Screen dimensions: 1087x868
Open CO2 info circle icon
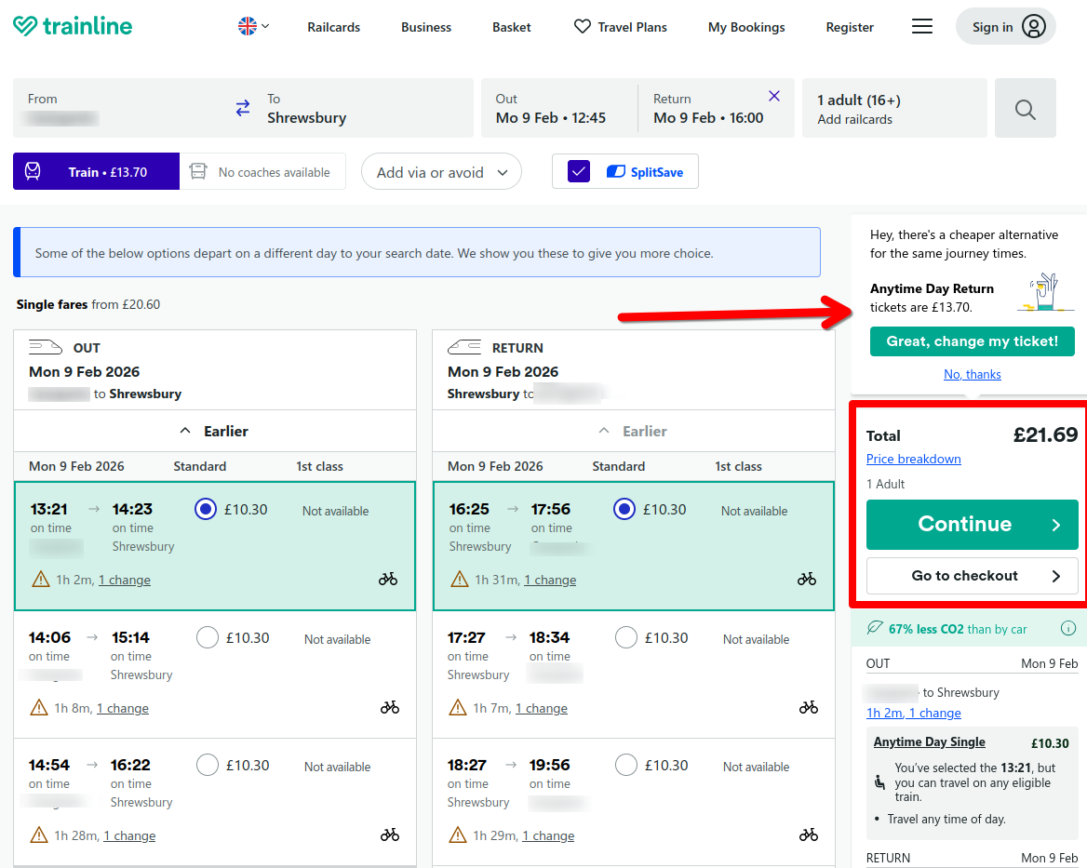(1068, 628)
